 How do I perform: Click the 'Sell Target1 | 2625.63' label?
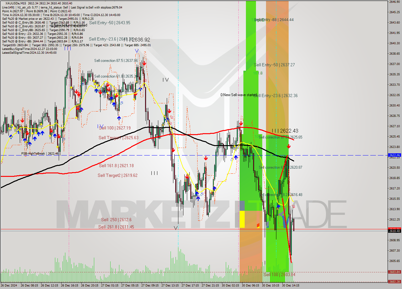tap(118, 138)
